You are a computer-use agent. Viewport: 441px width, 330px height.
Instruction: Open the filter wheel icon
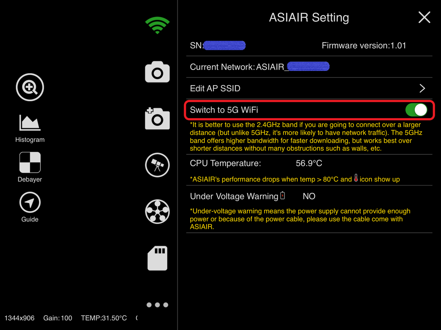click(x=157, y=212)
